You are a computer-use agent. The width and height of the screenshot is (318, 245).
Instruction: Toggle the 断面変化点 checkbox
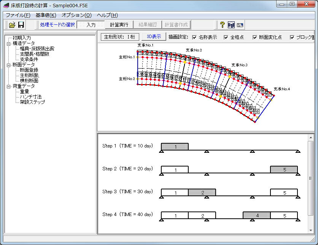255,37
